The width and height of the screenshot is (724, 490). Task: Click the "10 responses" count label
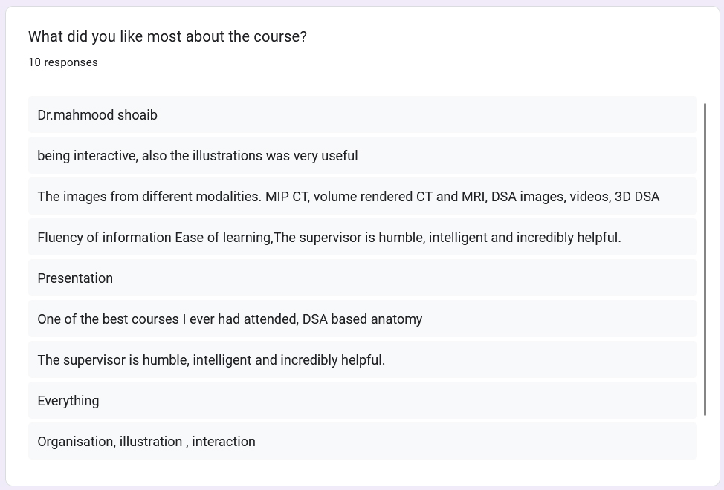point(63,62)
